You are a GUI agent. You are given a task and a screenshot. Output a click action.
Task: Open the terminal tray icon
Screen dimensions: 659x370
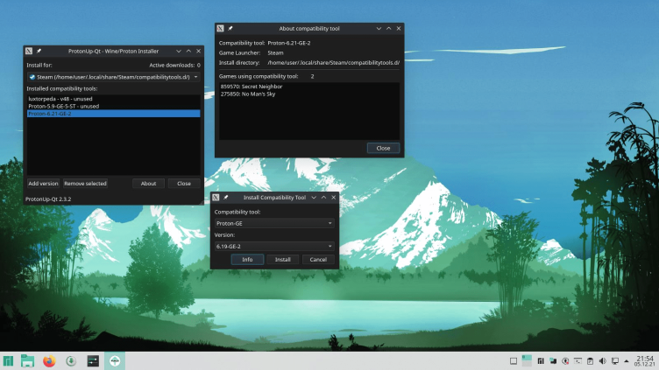click(578, 361)
